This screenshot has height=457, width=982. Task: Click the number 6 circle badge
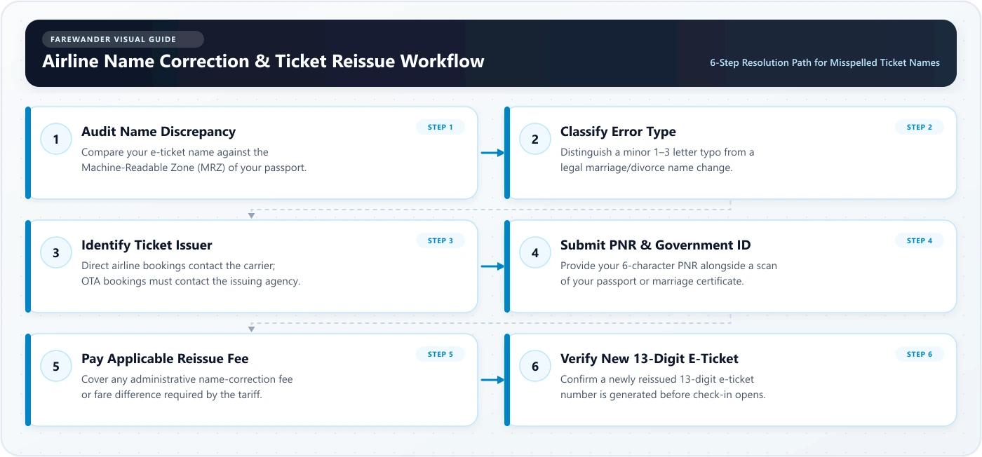(x=535, y=366)
